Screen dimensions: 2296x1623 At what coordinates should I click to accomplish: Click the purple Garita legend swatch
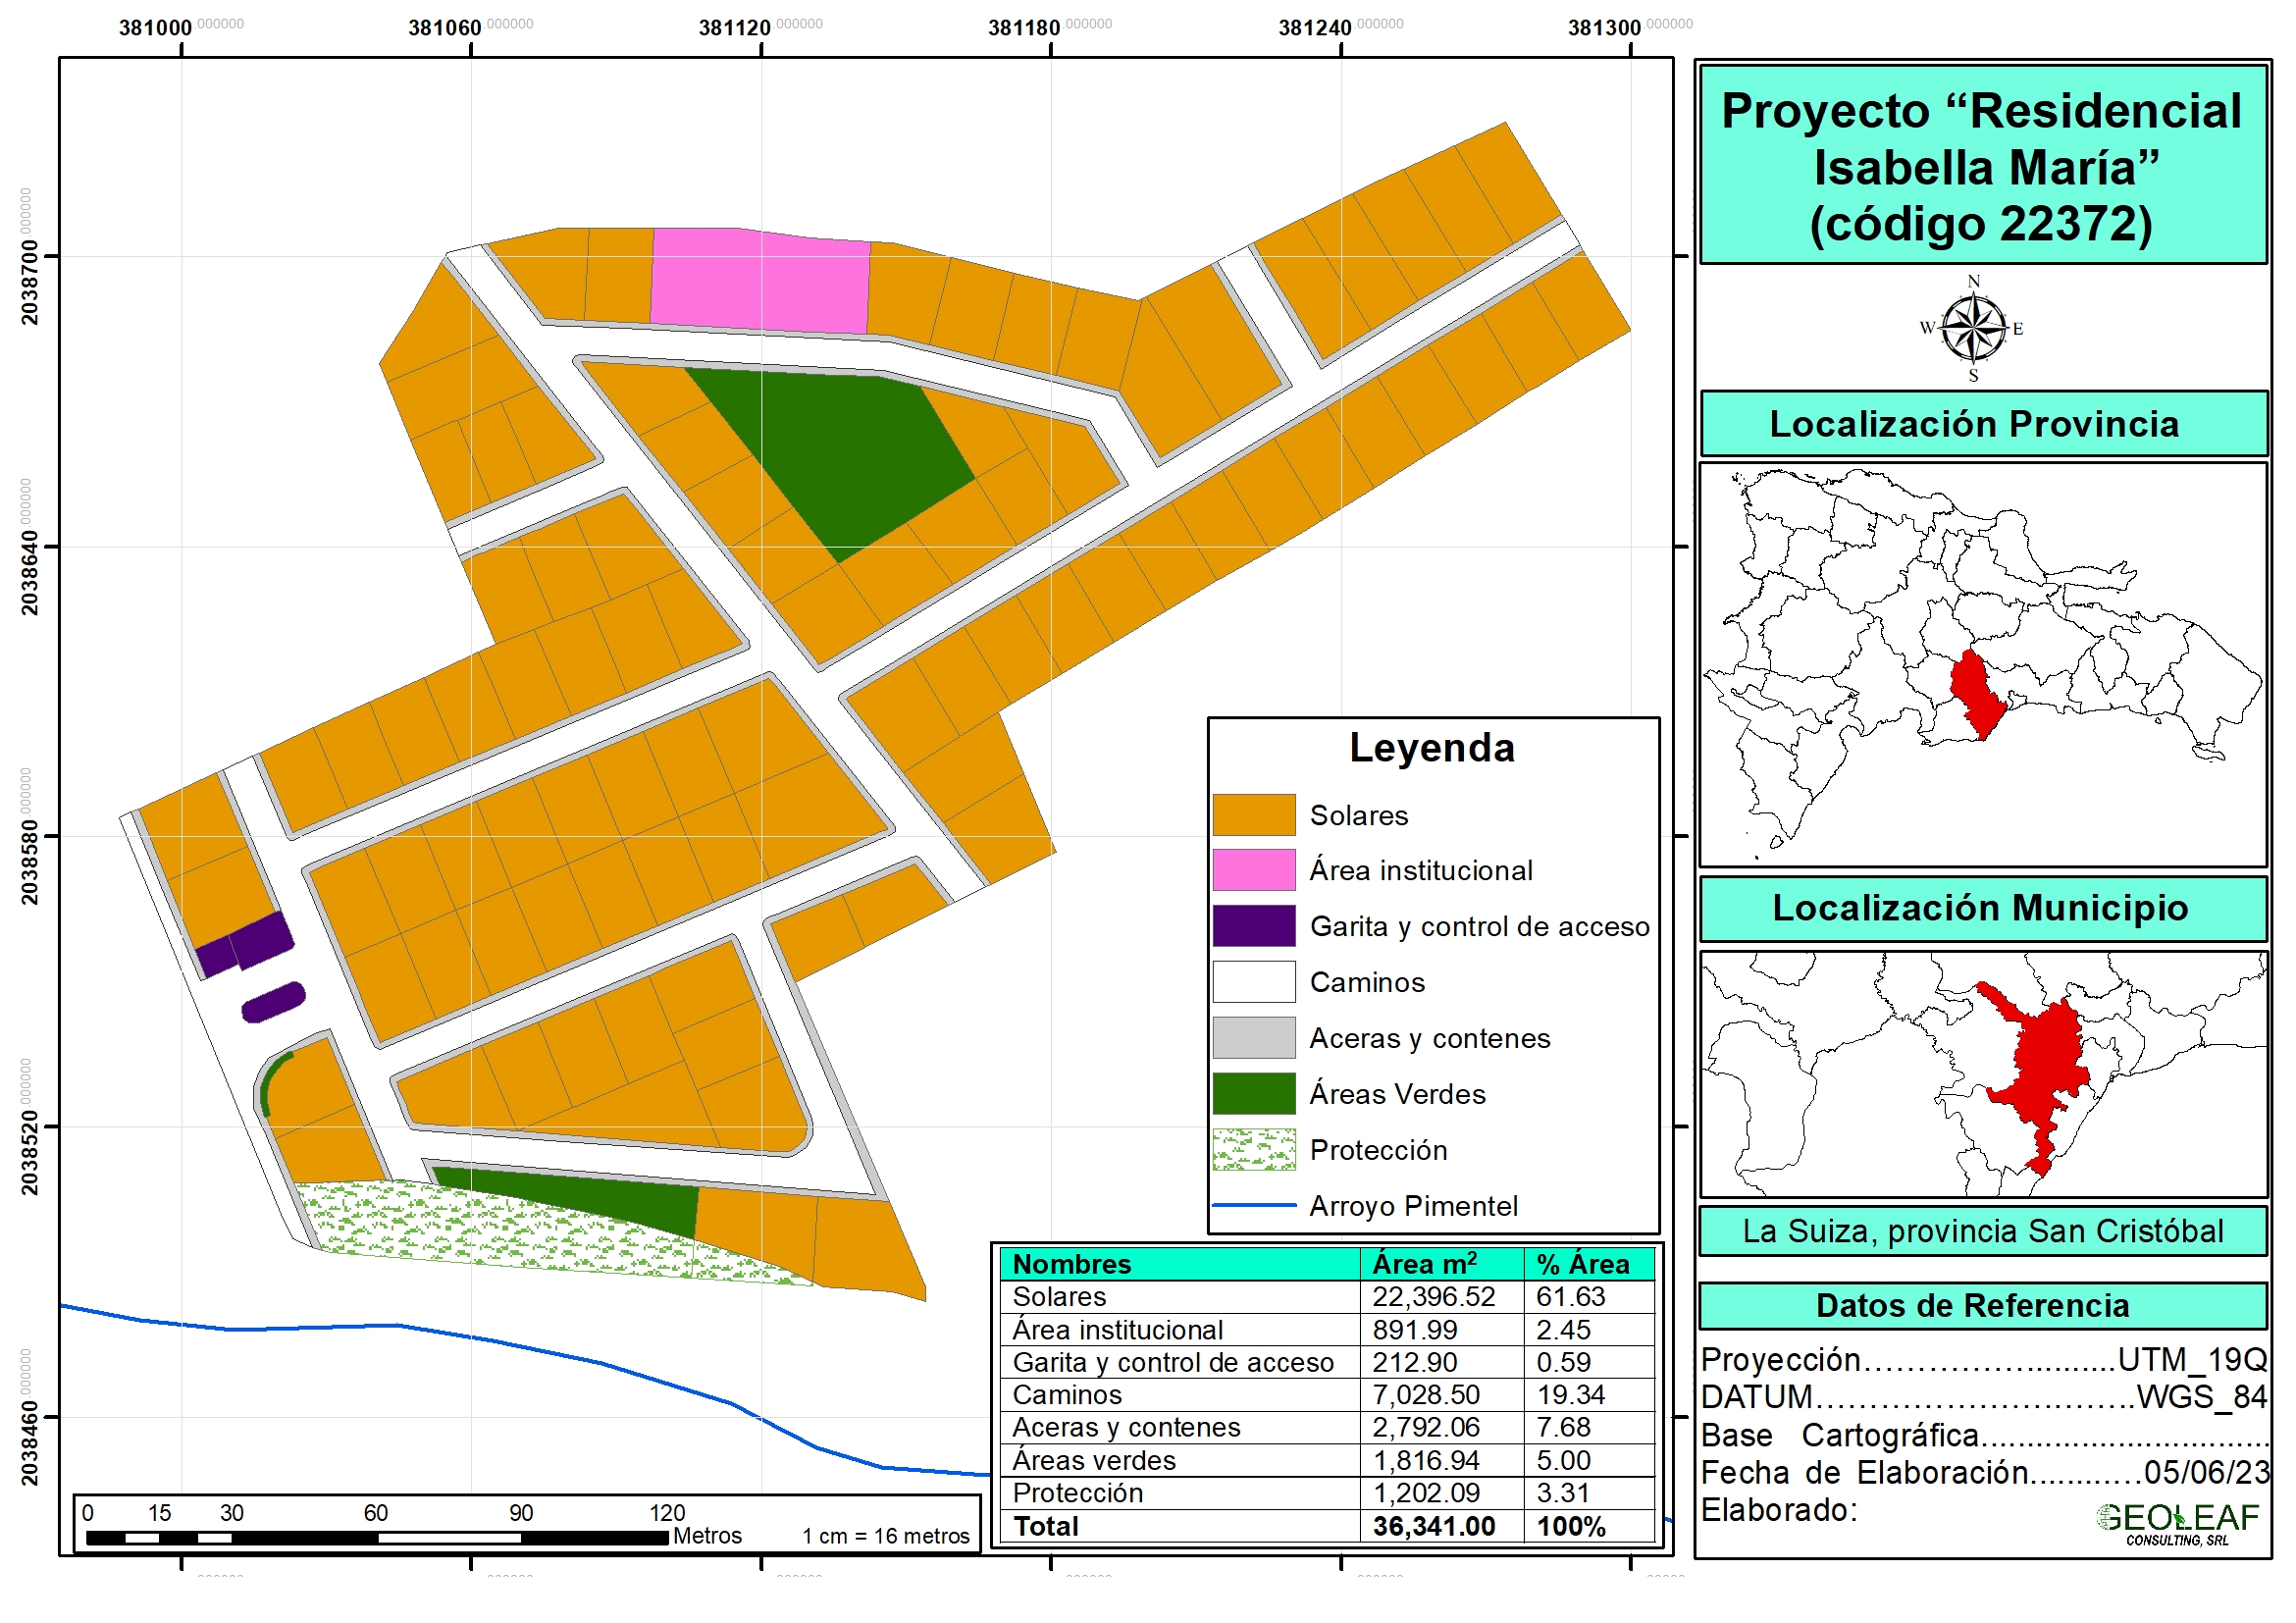(1253, 926)
